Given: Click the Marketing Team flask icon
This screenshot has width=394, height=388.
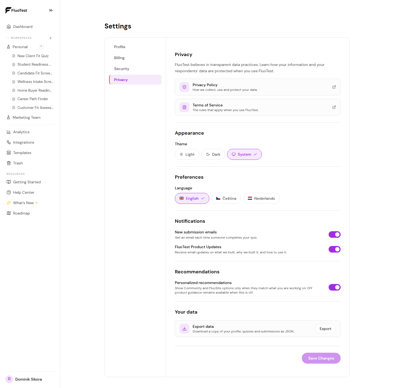Looking at the screenshot, I should tap(8, 117).
